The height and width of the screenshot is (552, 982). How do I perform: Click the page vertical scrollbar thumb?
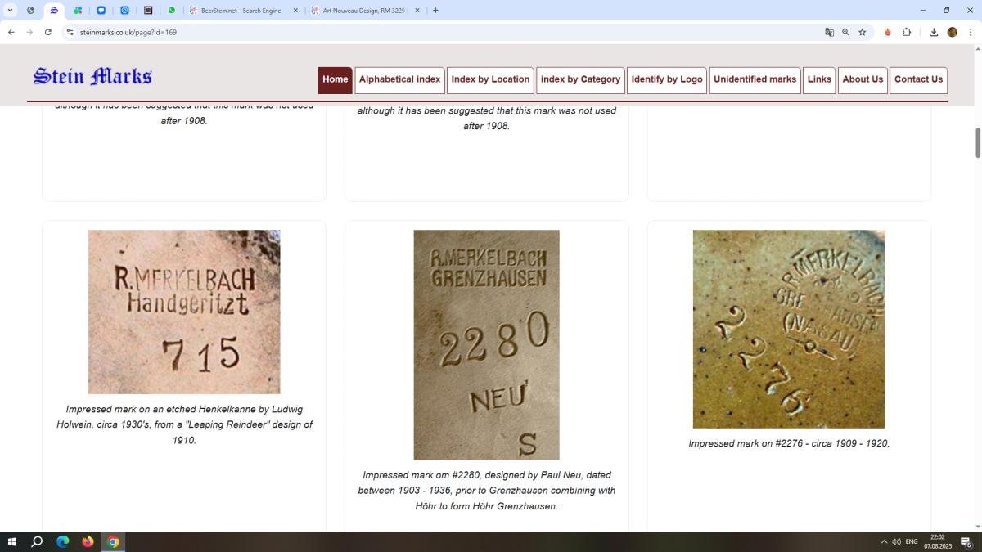(x=977, y=143)
